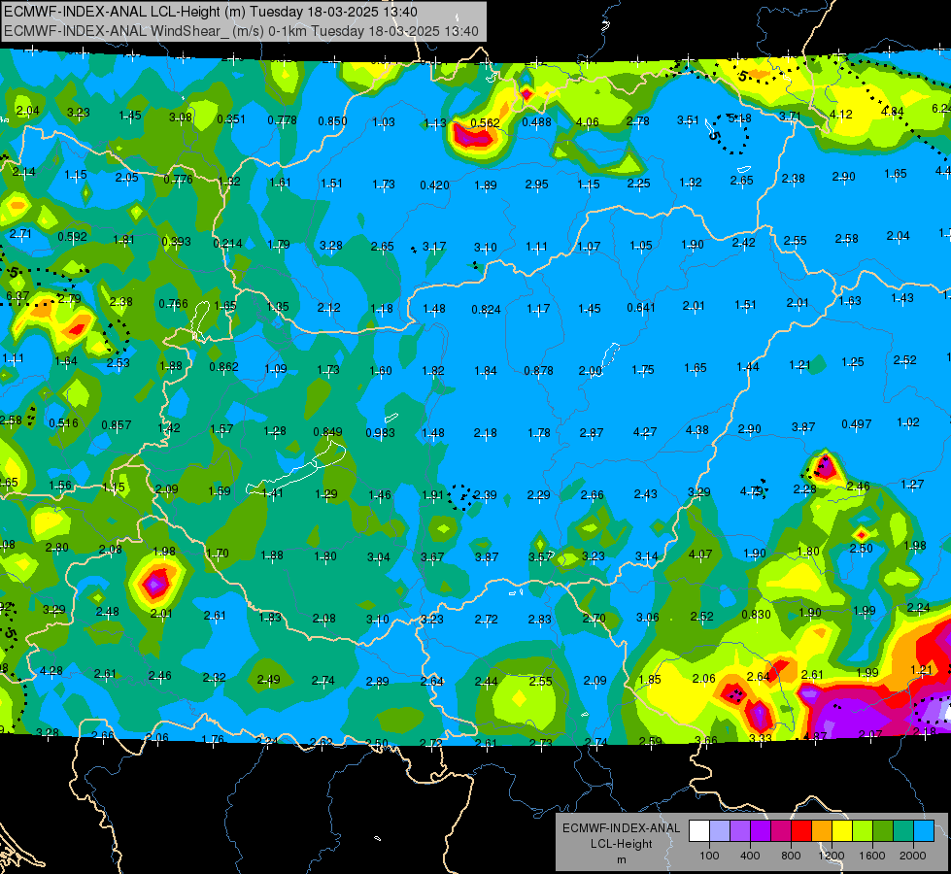
Task: Click the wind shear value 4.06
Action: coord(587,122)
